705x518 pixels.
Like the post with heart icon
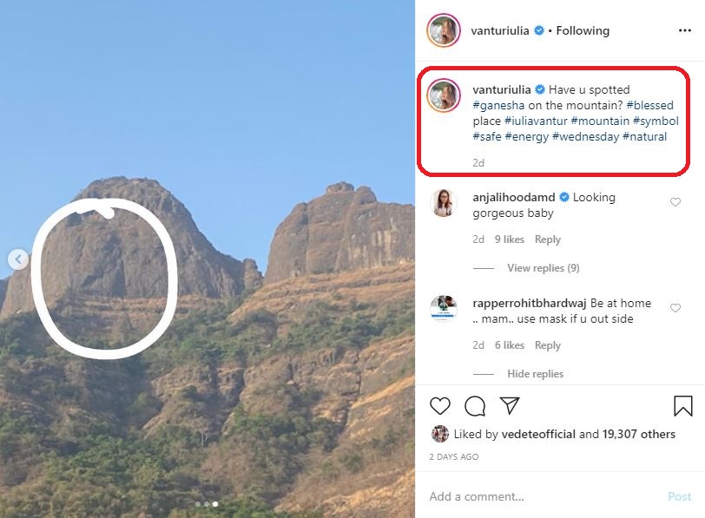(x=440, y=406)
